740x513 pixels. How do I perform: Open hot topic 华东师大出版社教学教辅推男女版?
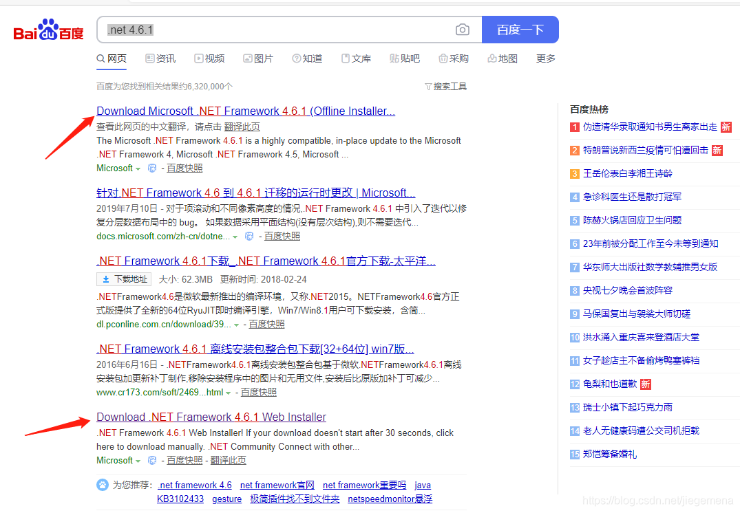point(650,267)
